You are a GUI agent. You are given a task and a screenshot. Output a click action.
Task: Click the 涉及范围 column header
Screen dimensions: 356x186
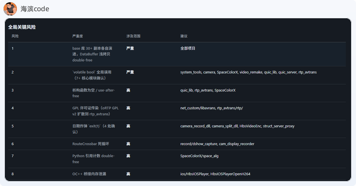point(133,36)
